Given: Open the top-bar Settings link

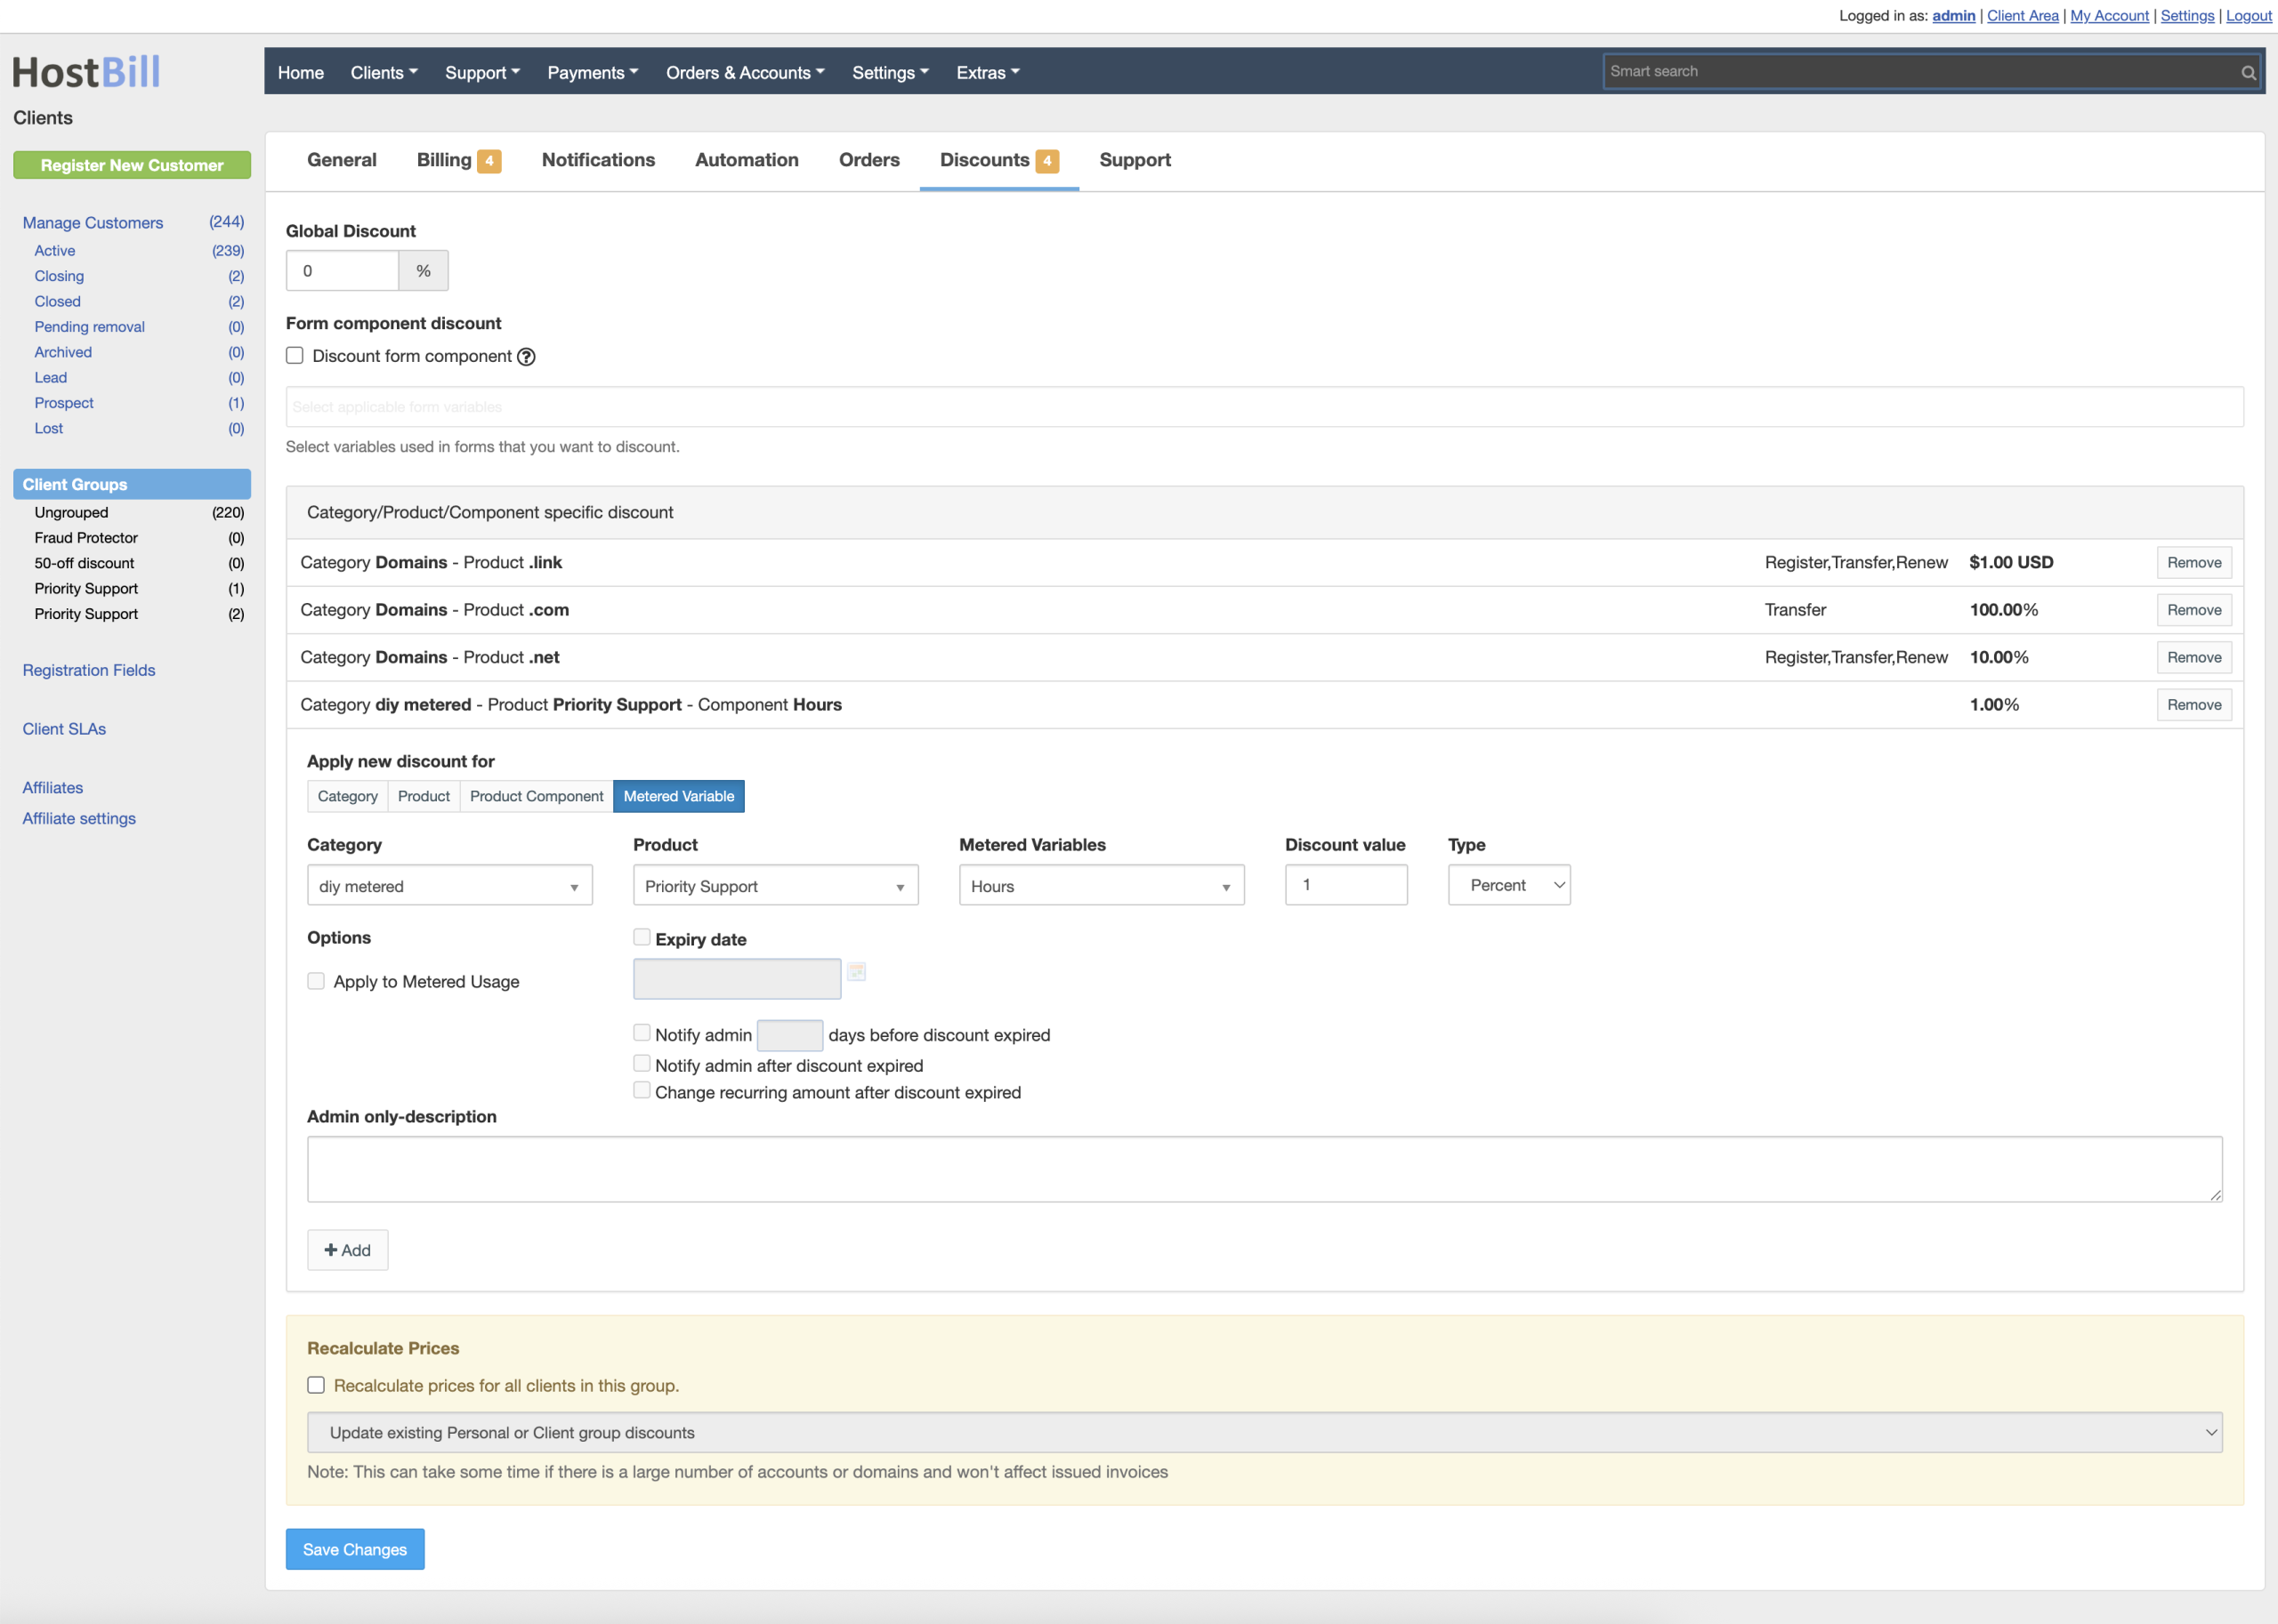Looking at the screenshot, I should tap(2188, 15).
